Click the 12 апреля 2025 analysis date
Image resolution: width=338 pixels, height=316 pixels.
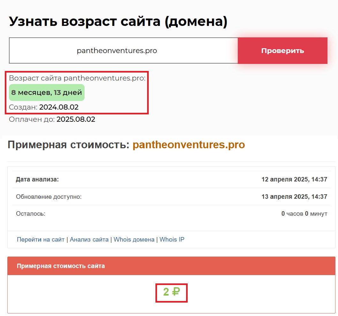[294, 180]
